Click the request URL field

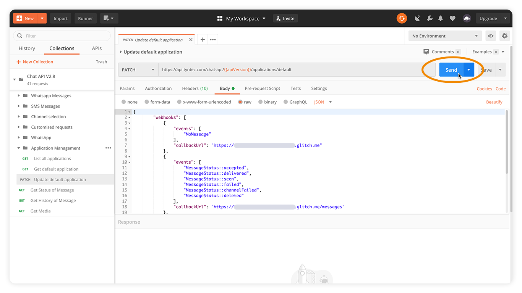tap(297, 70)
